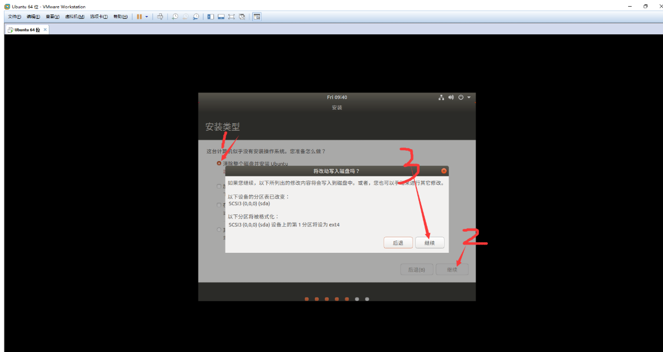663x352 pixels.
Task: Click the first SCSI3 (0,0,0) (sda) line
Action: pyautogui.click(x=249, y=203)
